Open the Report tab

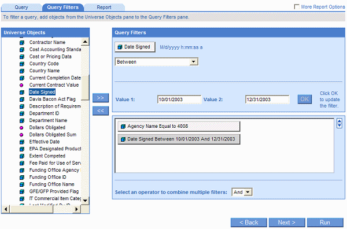point(104,8)
